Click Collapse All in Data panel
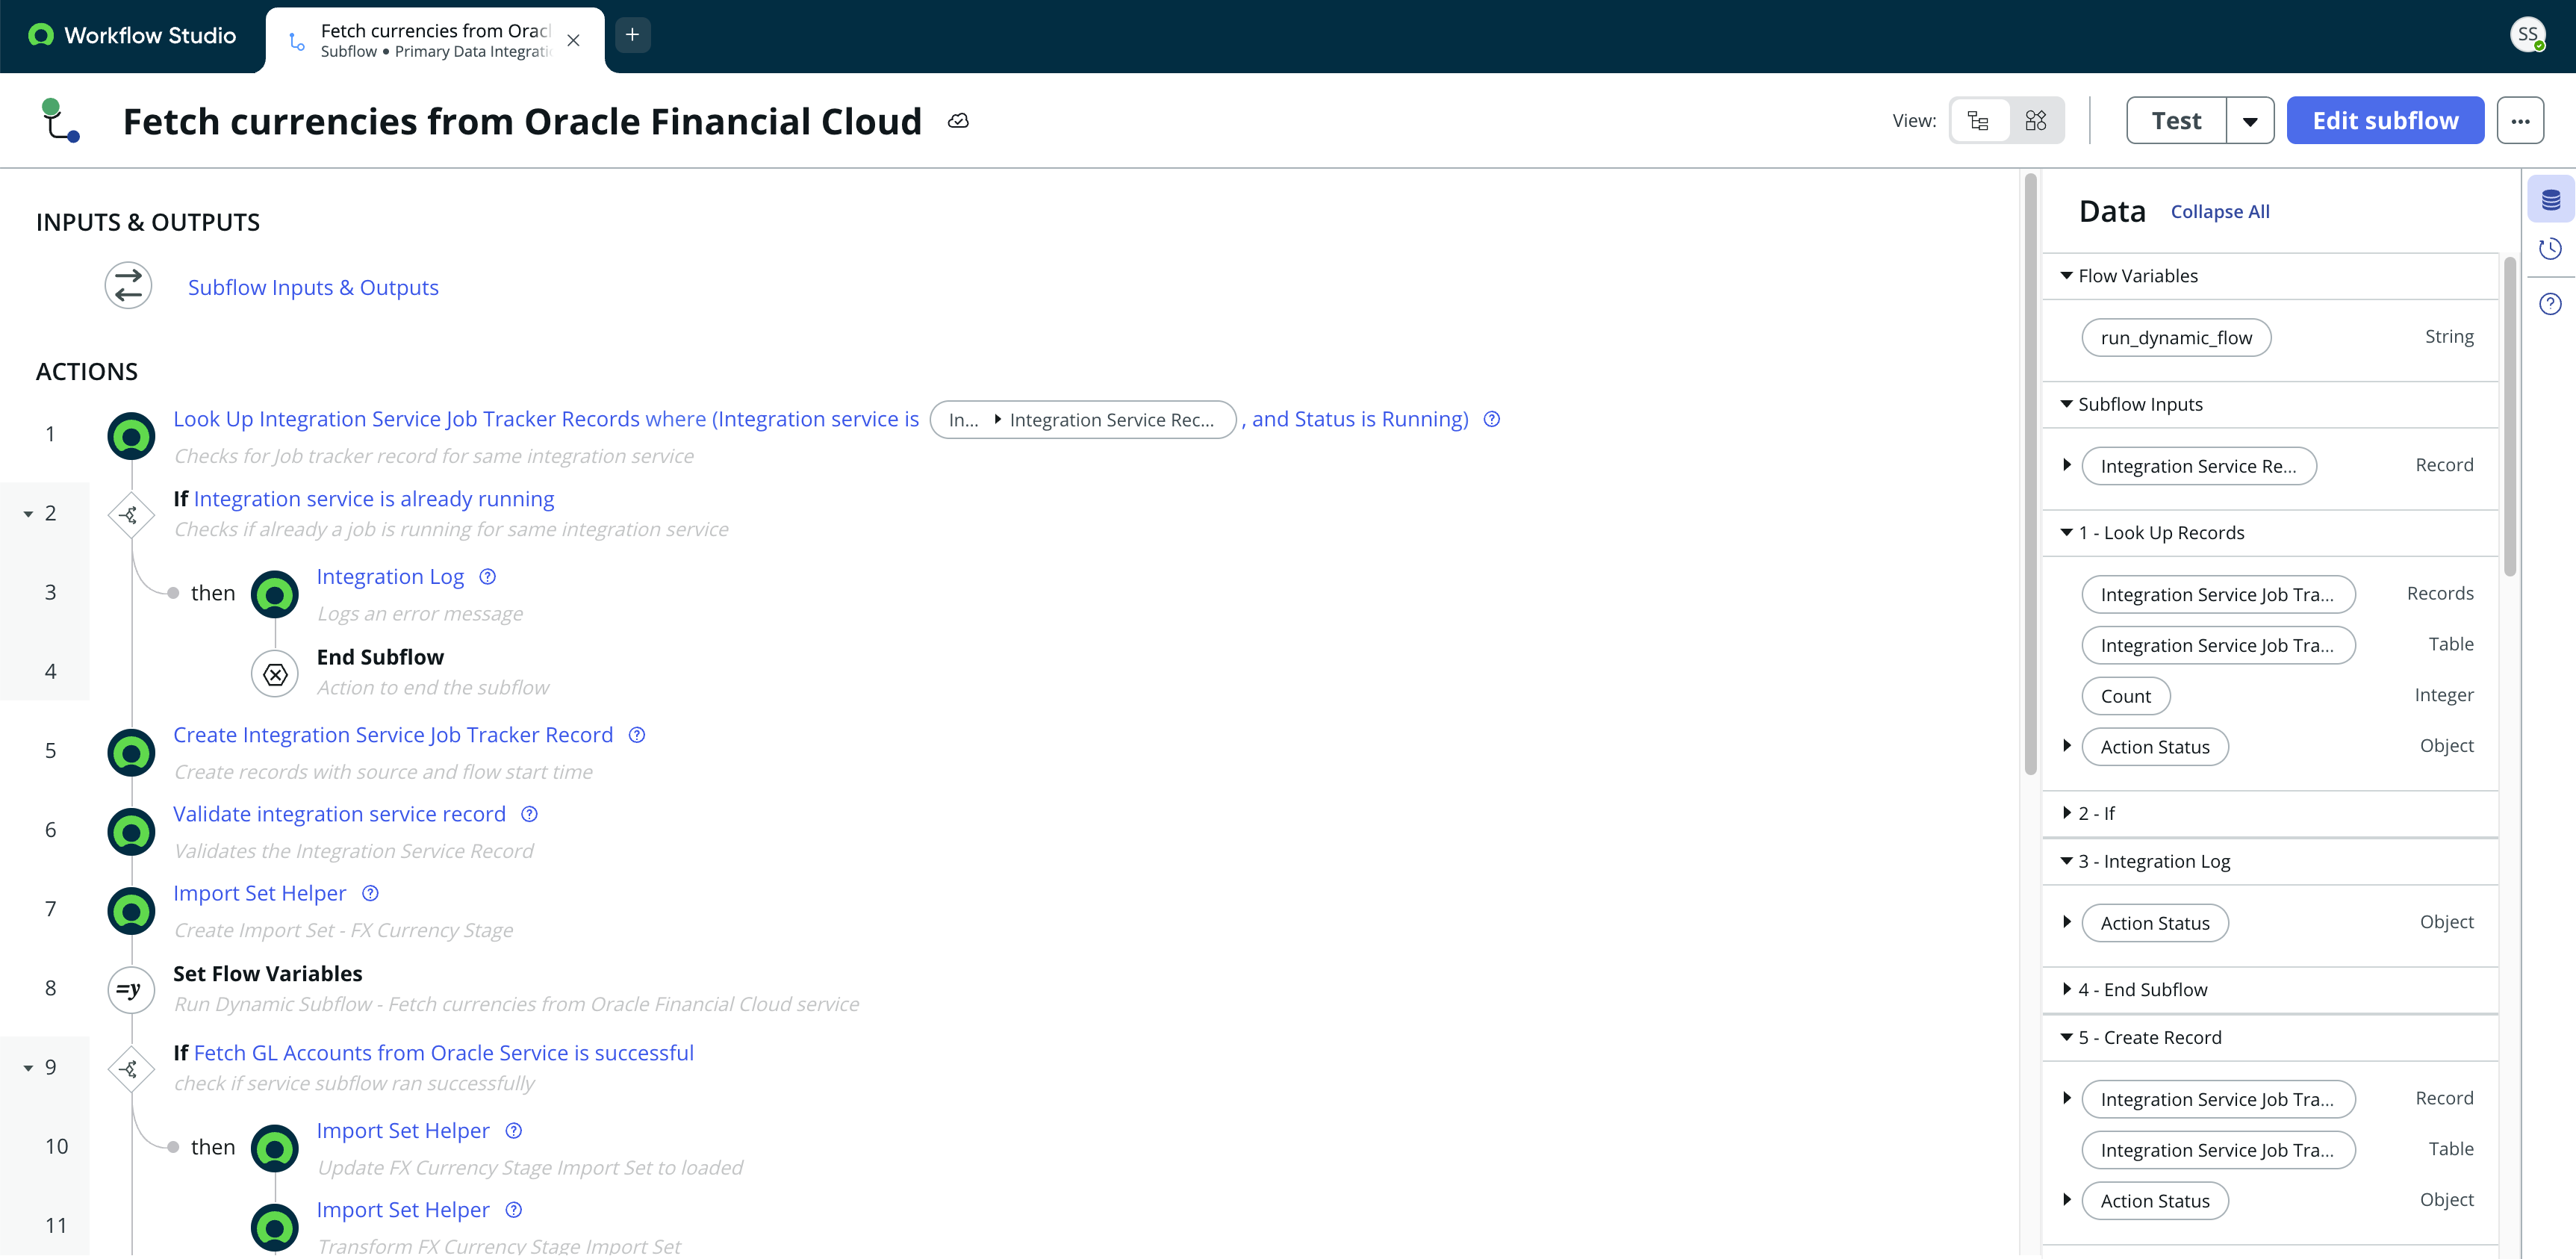 (2219, 212)
